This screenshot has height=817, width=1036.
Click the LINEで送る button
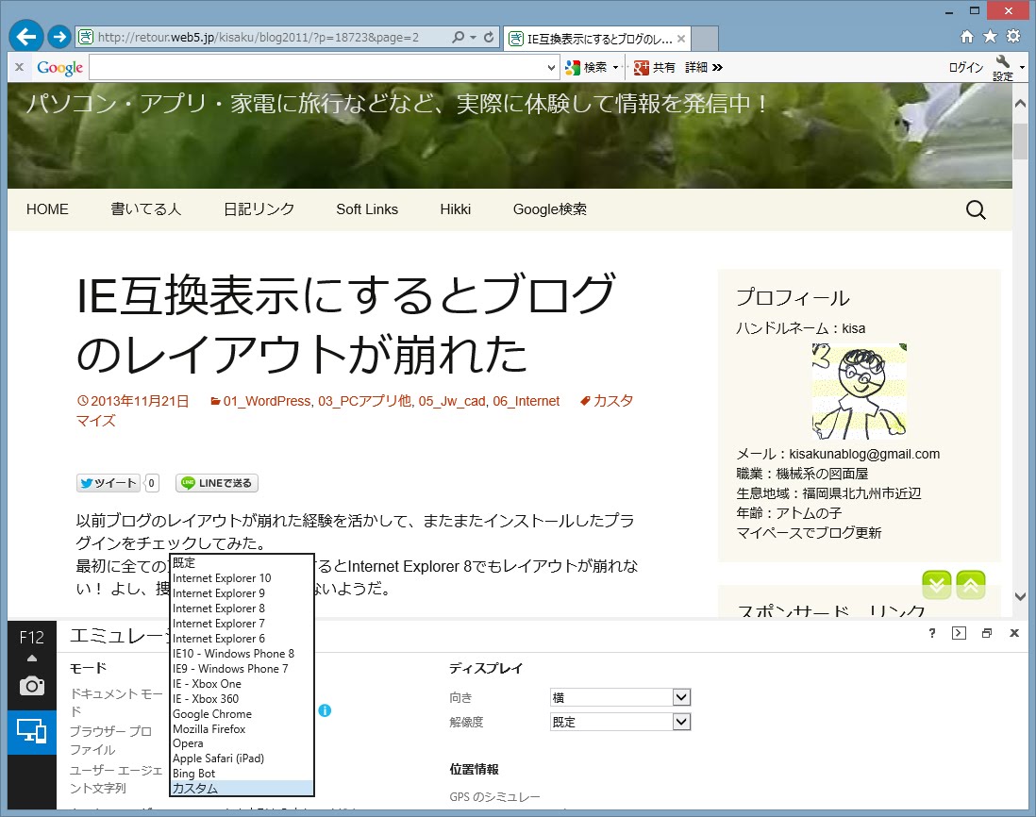click(x=217, y=483)
